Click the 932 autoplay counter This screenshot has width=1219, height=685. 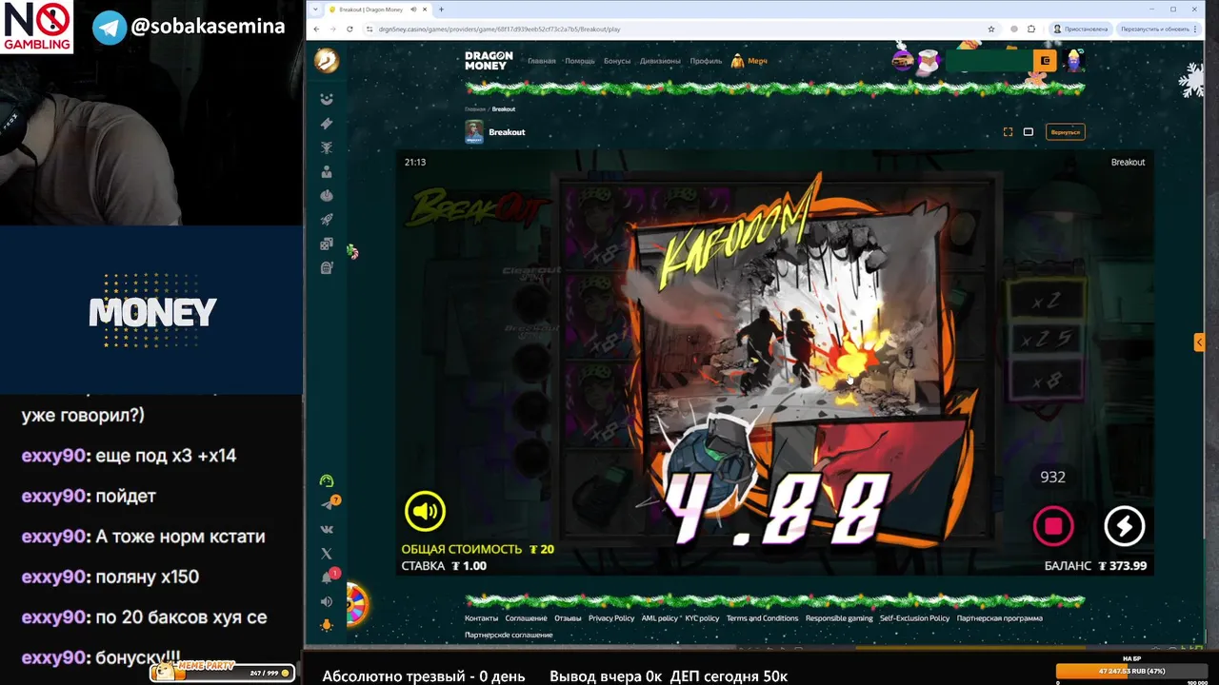coord(1052,477)
